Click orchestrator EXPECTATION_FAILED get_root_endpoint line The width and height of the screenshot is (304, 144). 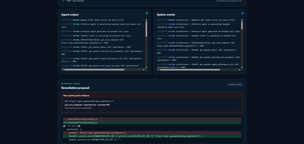[196, 44]
